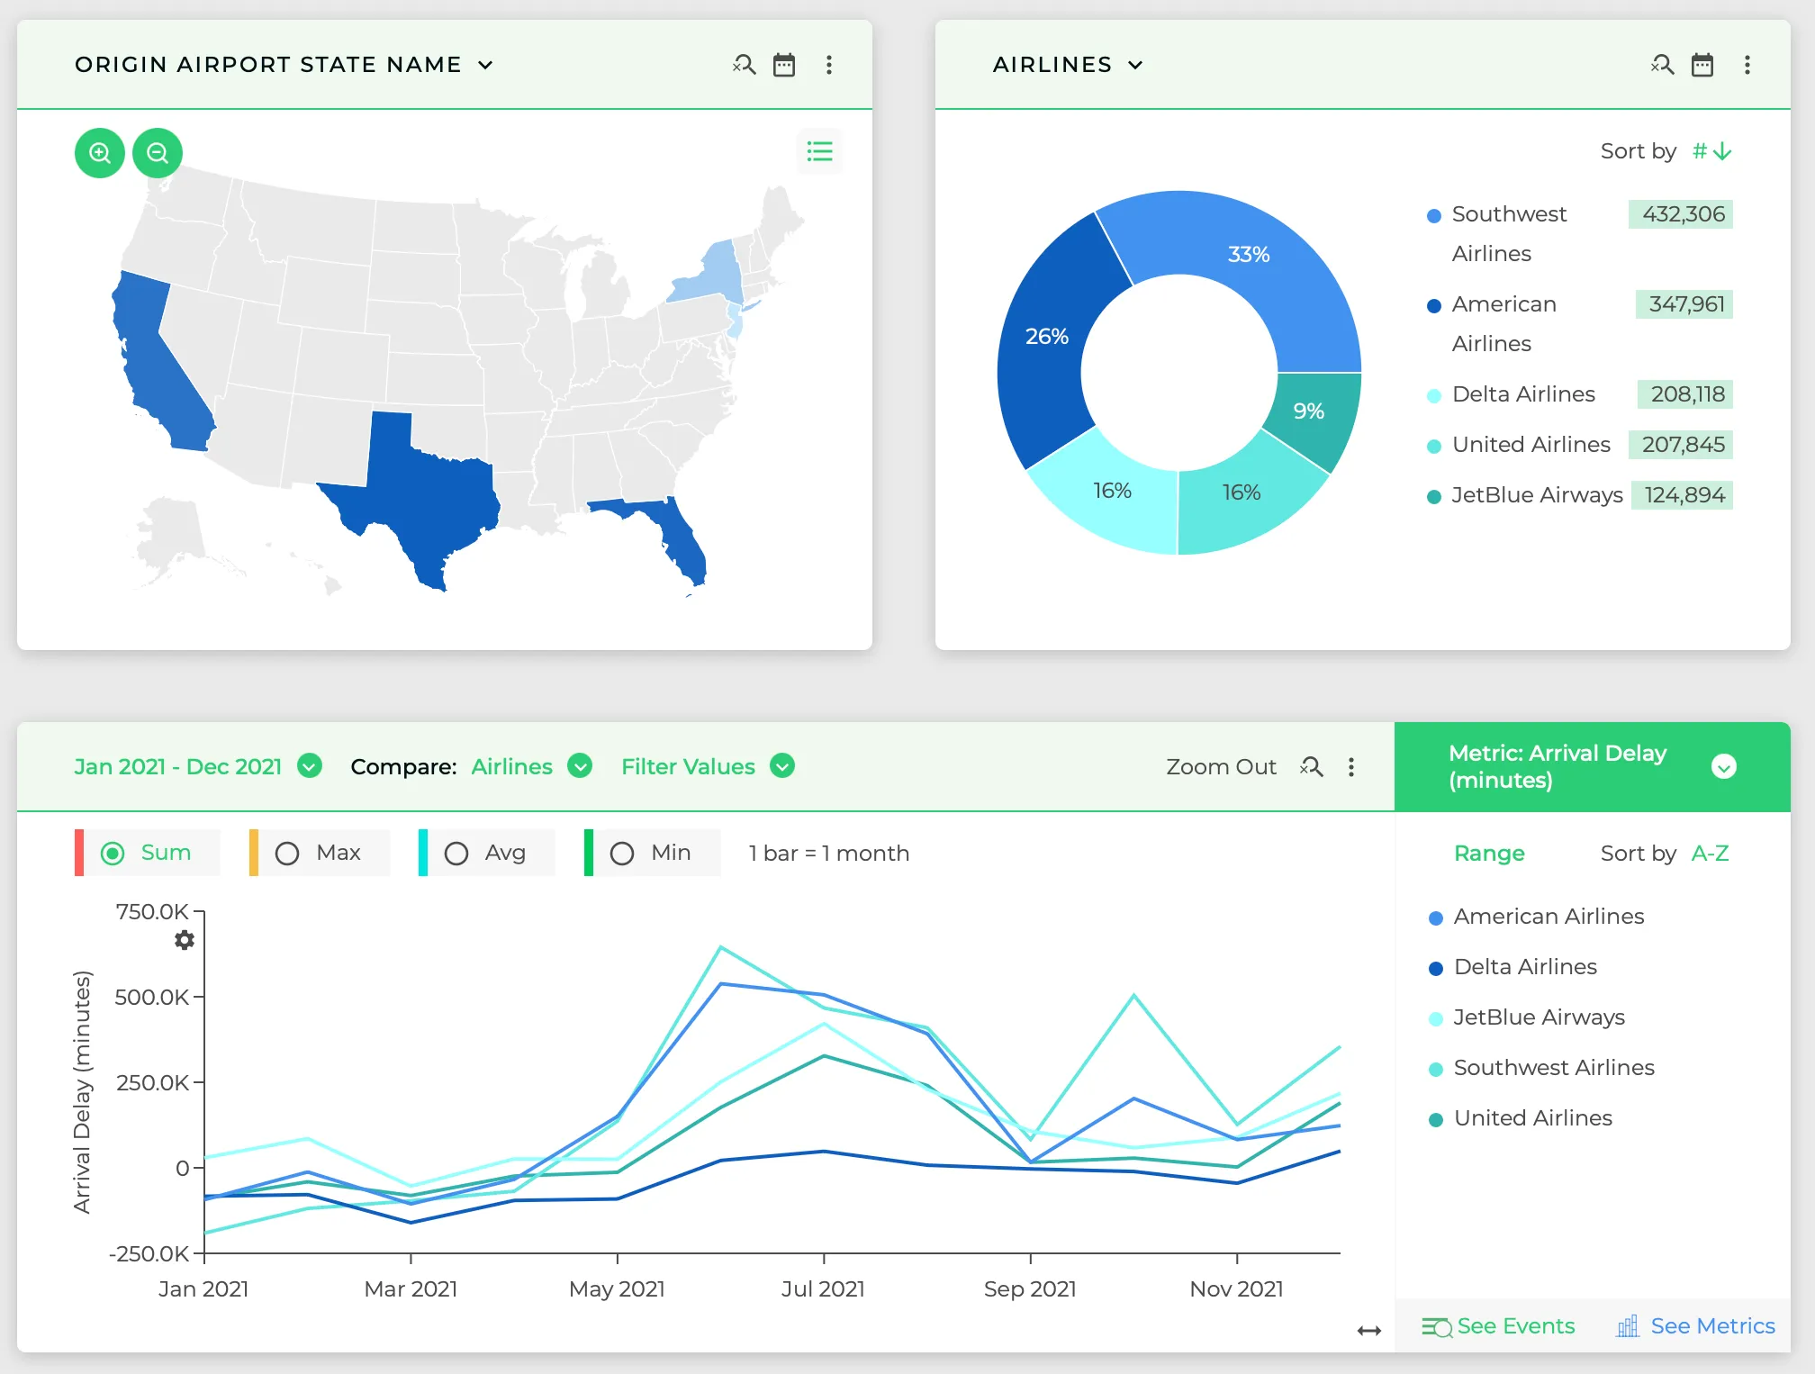Click the Delta Airlines 208,118 count
Viewport: 1815px width, 1374px height.
coord(1685,394)
